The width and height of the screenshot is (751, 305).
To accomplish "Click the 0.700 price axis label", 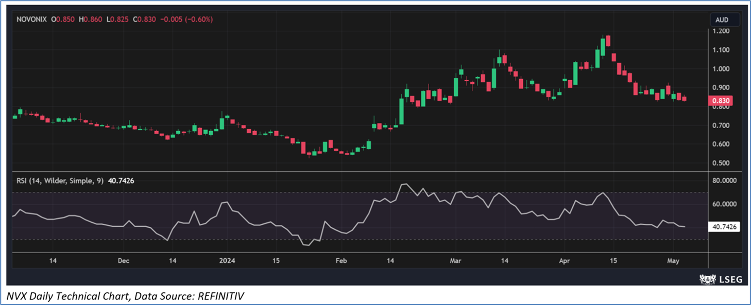I will (722, 125).
